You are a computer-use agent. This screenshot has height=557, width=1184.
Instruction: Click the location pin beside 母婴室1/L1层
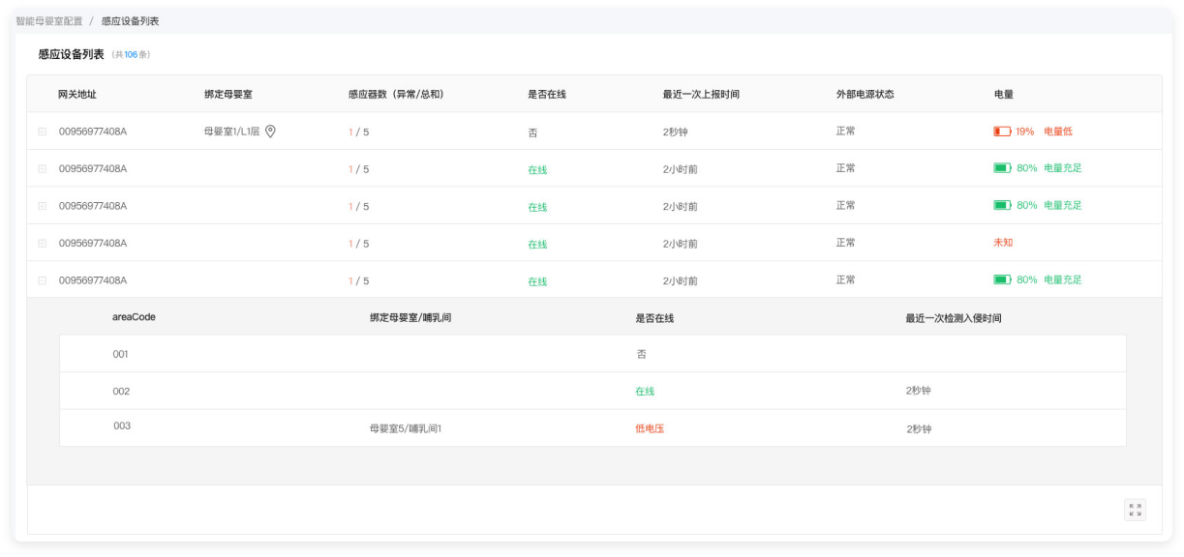271,132
